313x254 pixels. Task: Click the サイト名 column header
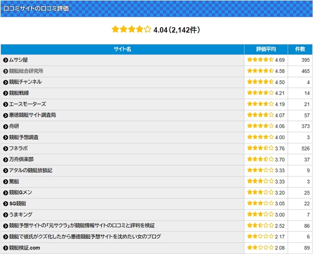click(x=122, y=49)
